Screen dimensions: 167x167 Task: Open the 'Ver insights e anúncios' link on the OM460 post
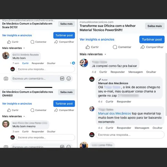[17, 104]
